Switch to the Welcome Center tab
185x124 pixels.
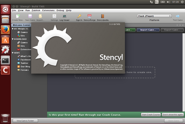tap(21, 25)
